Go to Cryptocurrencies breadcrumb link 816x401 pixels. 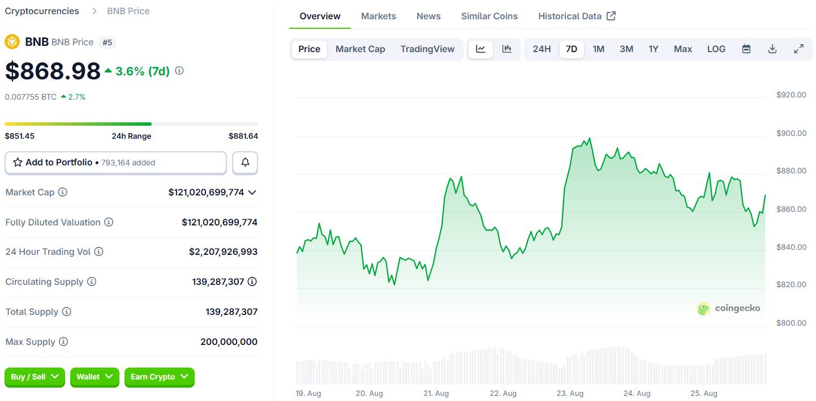pos(42,11)
